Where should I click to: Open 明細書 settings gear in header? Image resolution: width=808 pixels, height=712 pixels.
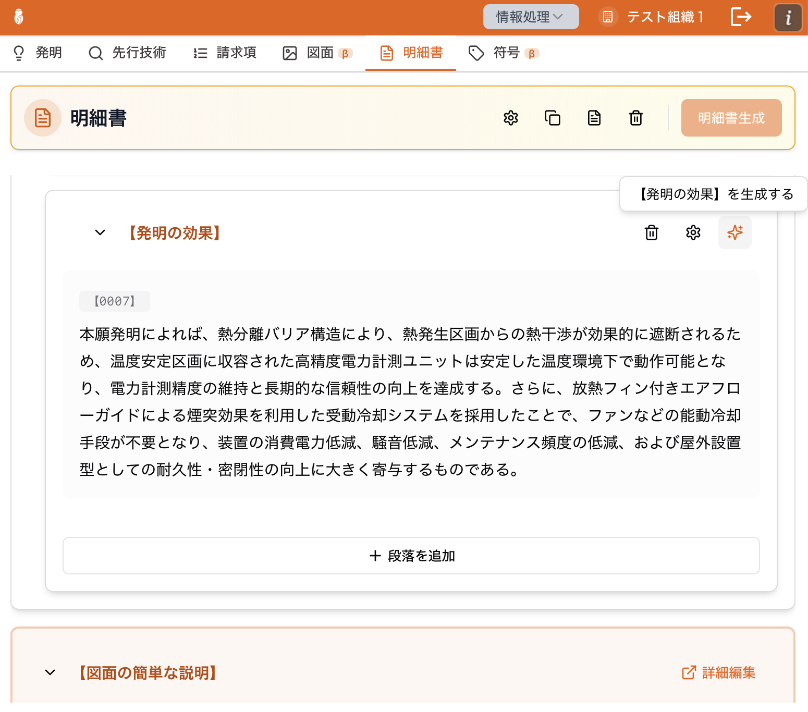510,118
